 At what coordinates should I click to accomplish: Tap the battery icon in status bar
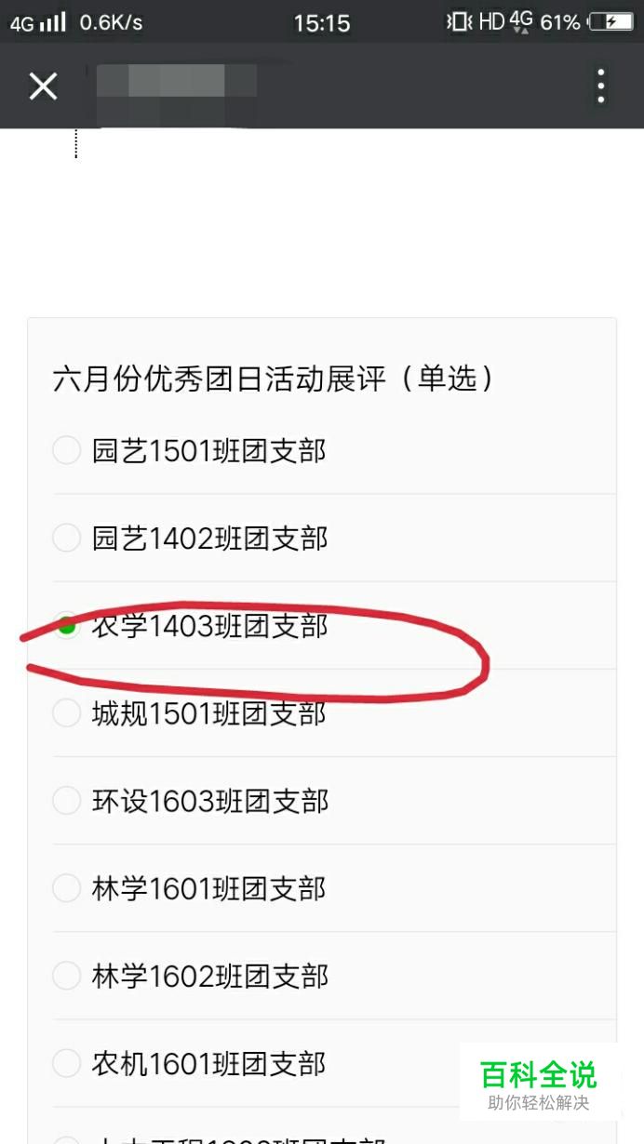click(611, 21)
